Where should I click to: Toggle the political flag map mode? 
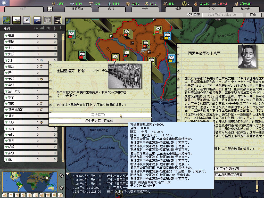pyautogui.click(x=11, y=195)
